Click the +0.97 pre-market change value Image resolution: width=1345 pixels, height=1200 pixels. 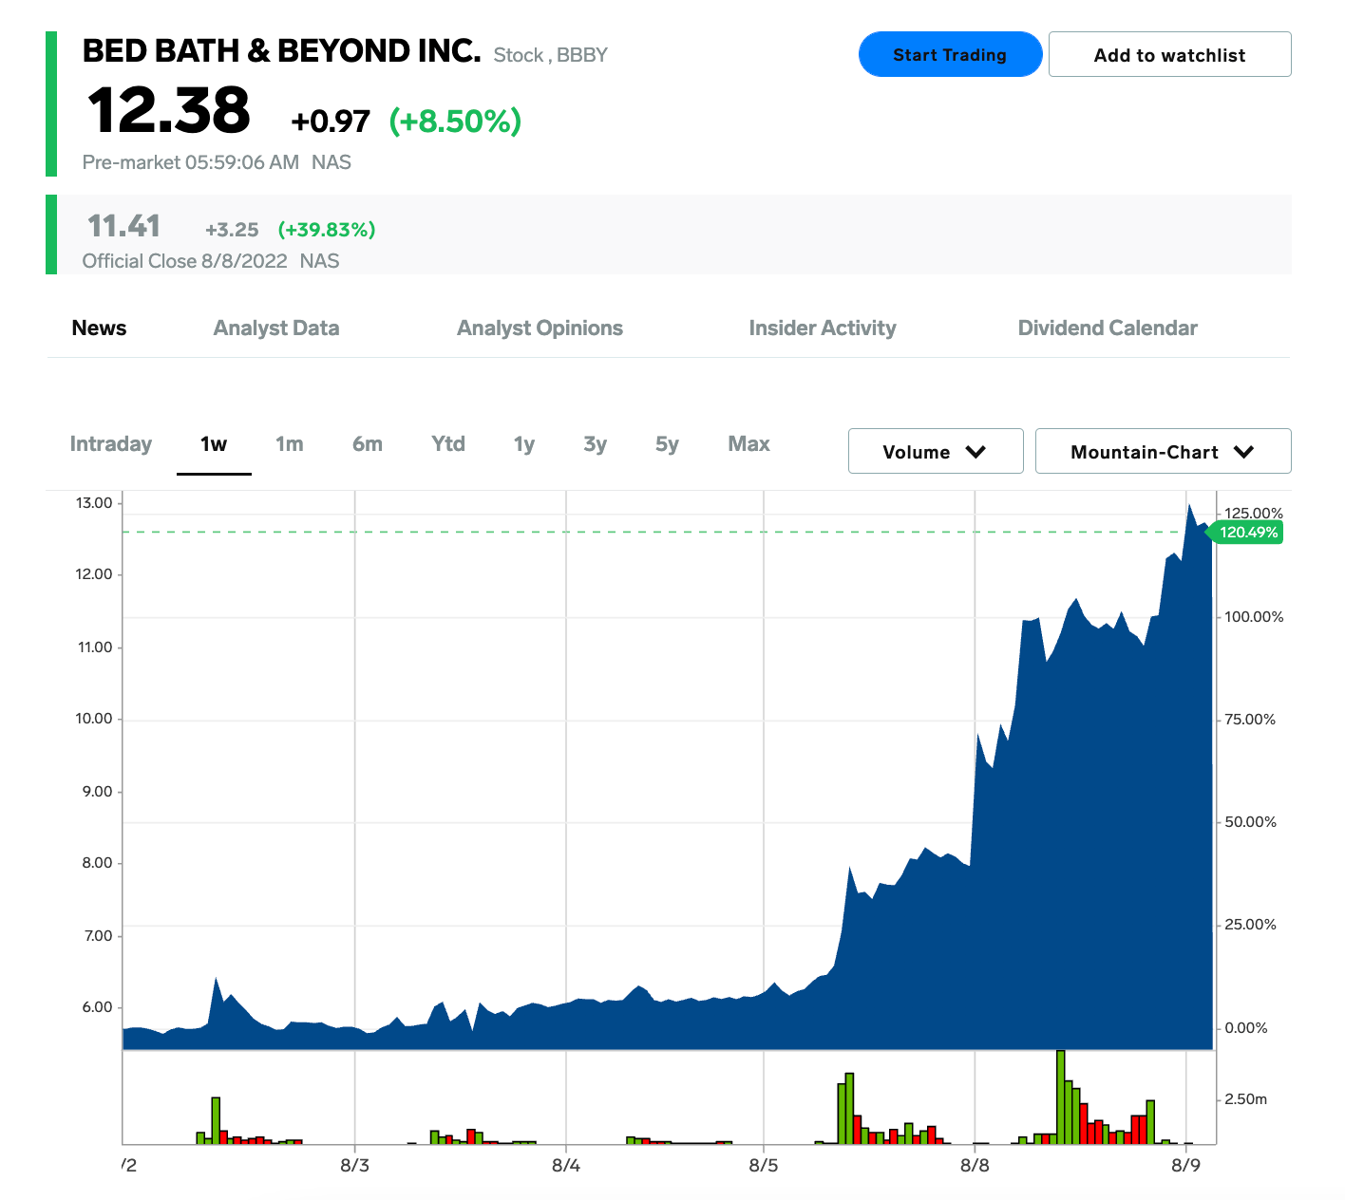(x=331, y=122)
